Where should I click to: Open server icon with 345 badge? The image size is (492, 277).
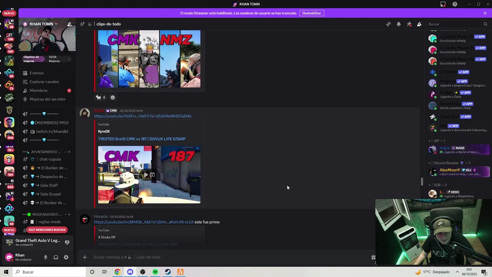9,135
